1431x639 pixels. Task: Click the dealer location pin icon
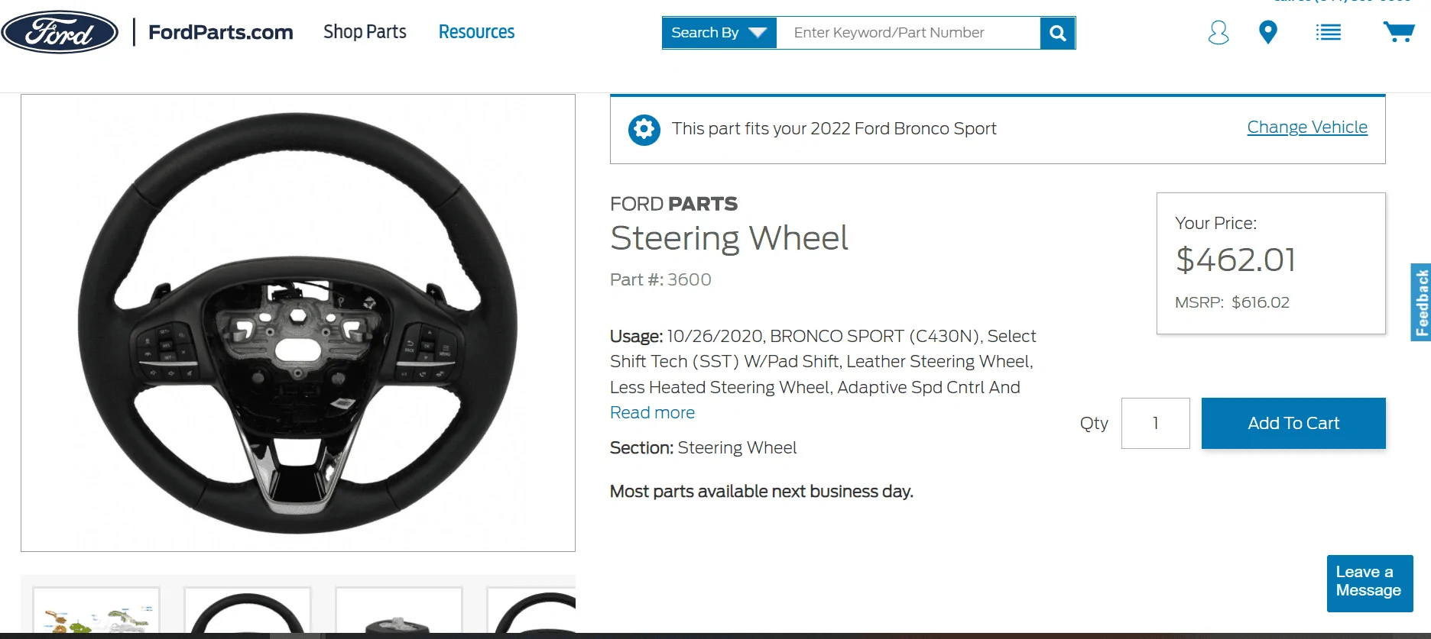(1267, 33)
